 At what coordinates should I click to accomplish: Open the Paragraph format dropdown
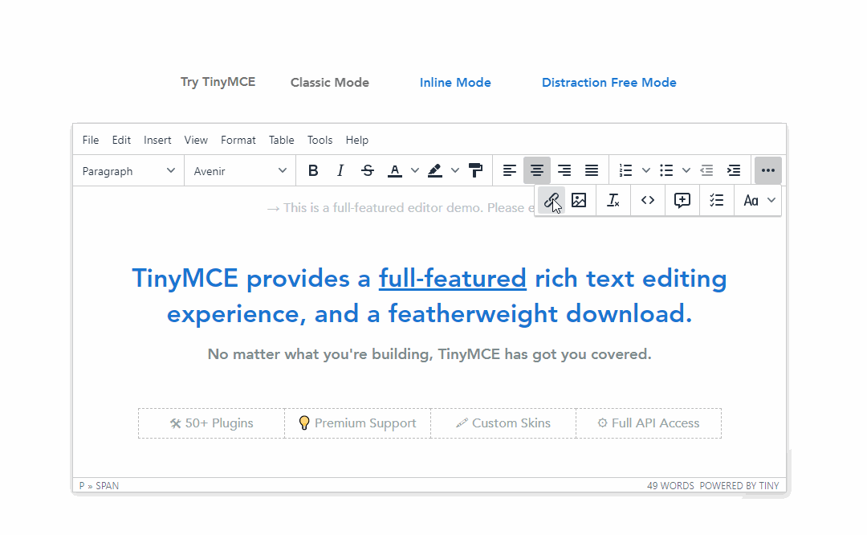coord(128,171)
